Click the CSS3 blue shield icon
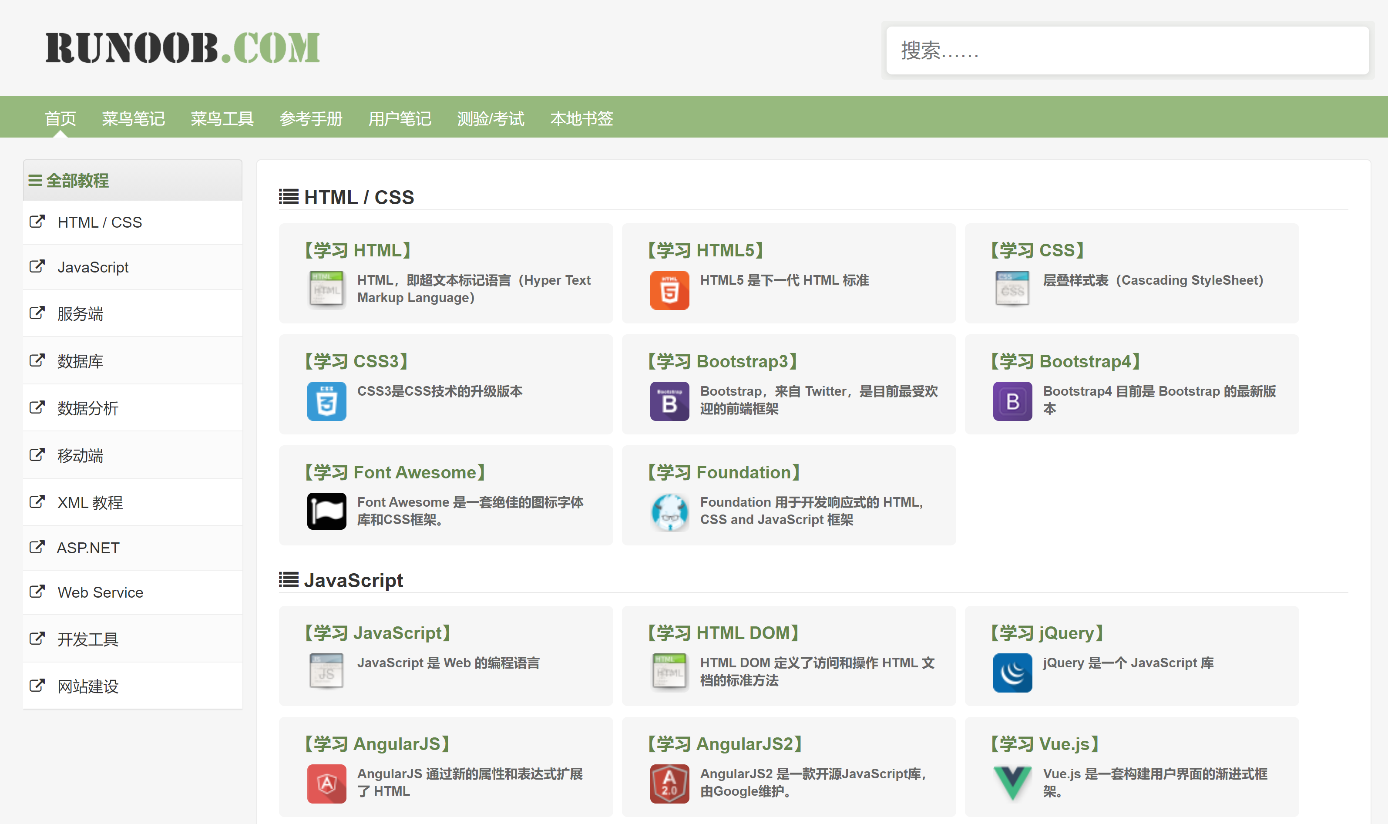This screenshot has width=1388, height=824. click(326, 401)
